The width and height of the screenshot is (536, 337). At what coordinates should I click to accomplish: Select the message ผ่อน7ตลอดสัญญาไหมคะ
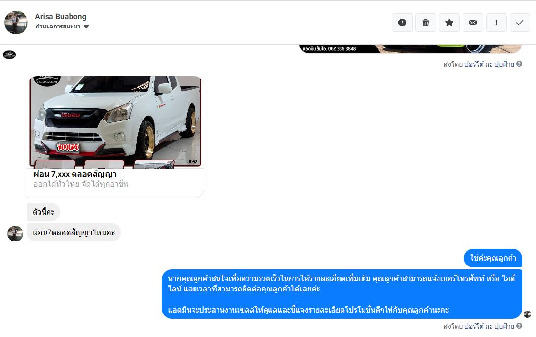[73, 232]
